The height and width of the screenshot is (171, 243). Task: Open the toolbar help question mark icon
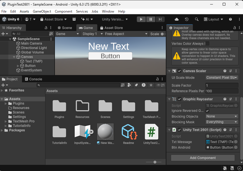(230, 19)
